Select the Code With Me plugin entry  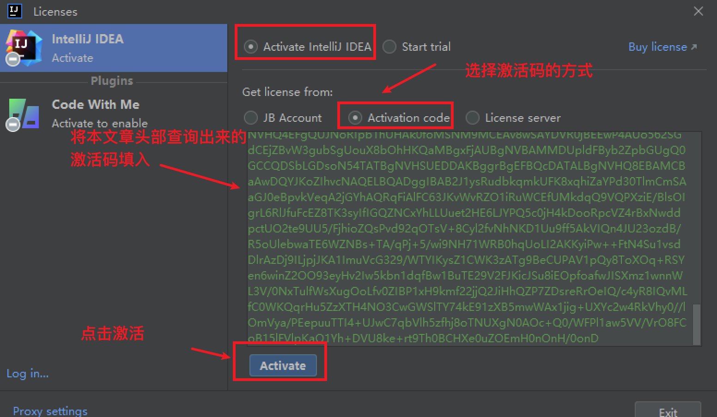pos(114,114)
